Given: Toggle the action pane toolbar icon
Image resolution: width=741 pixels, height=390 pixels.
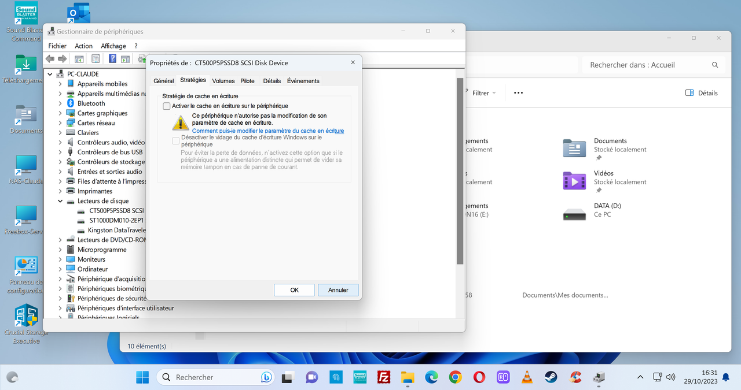Looking at the screenshot, I should pos(124,59).
